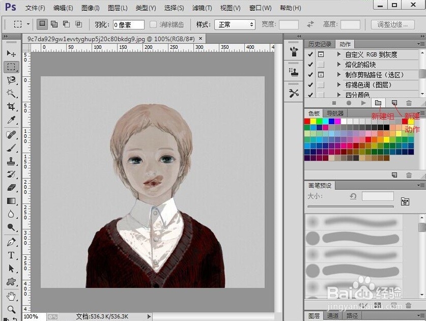Toggle dialog box for 制作剪贴路径
Image resolution: width=426 pixels, height=321 pixels.
coord(321,75)
